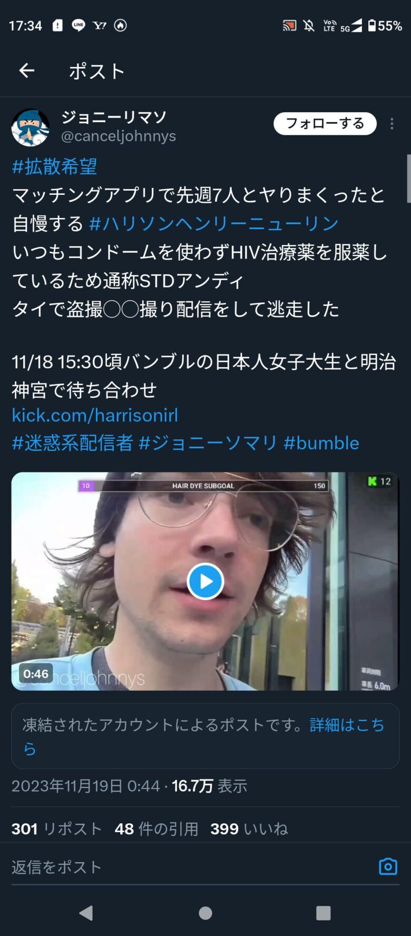Tap the Android recent apps square
The height and width of the screenshot is (936, 411).
tap(324, 913)
